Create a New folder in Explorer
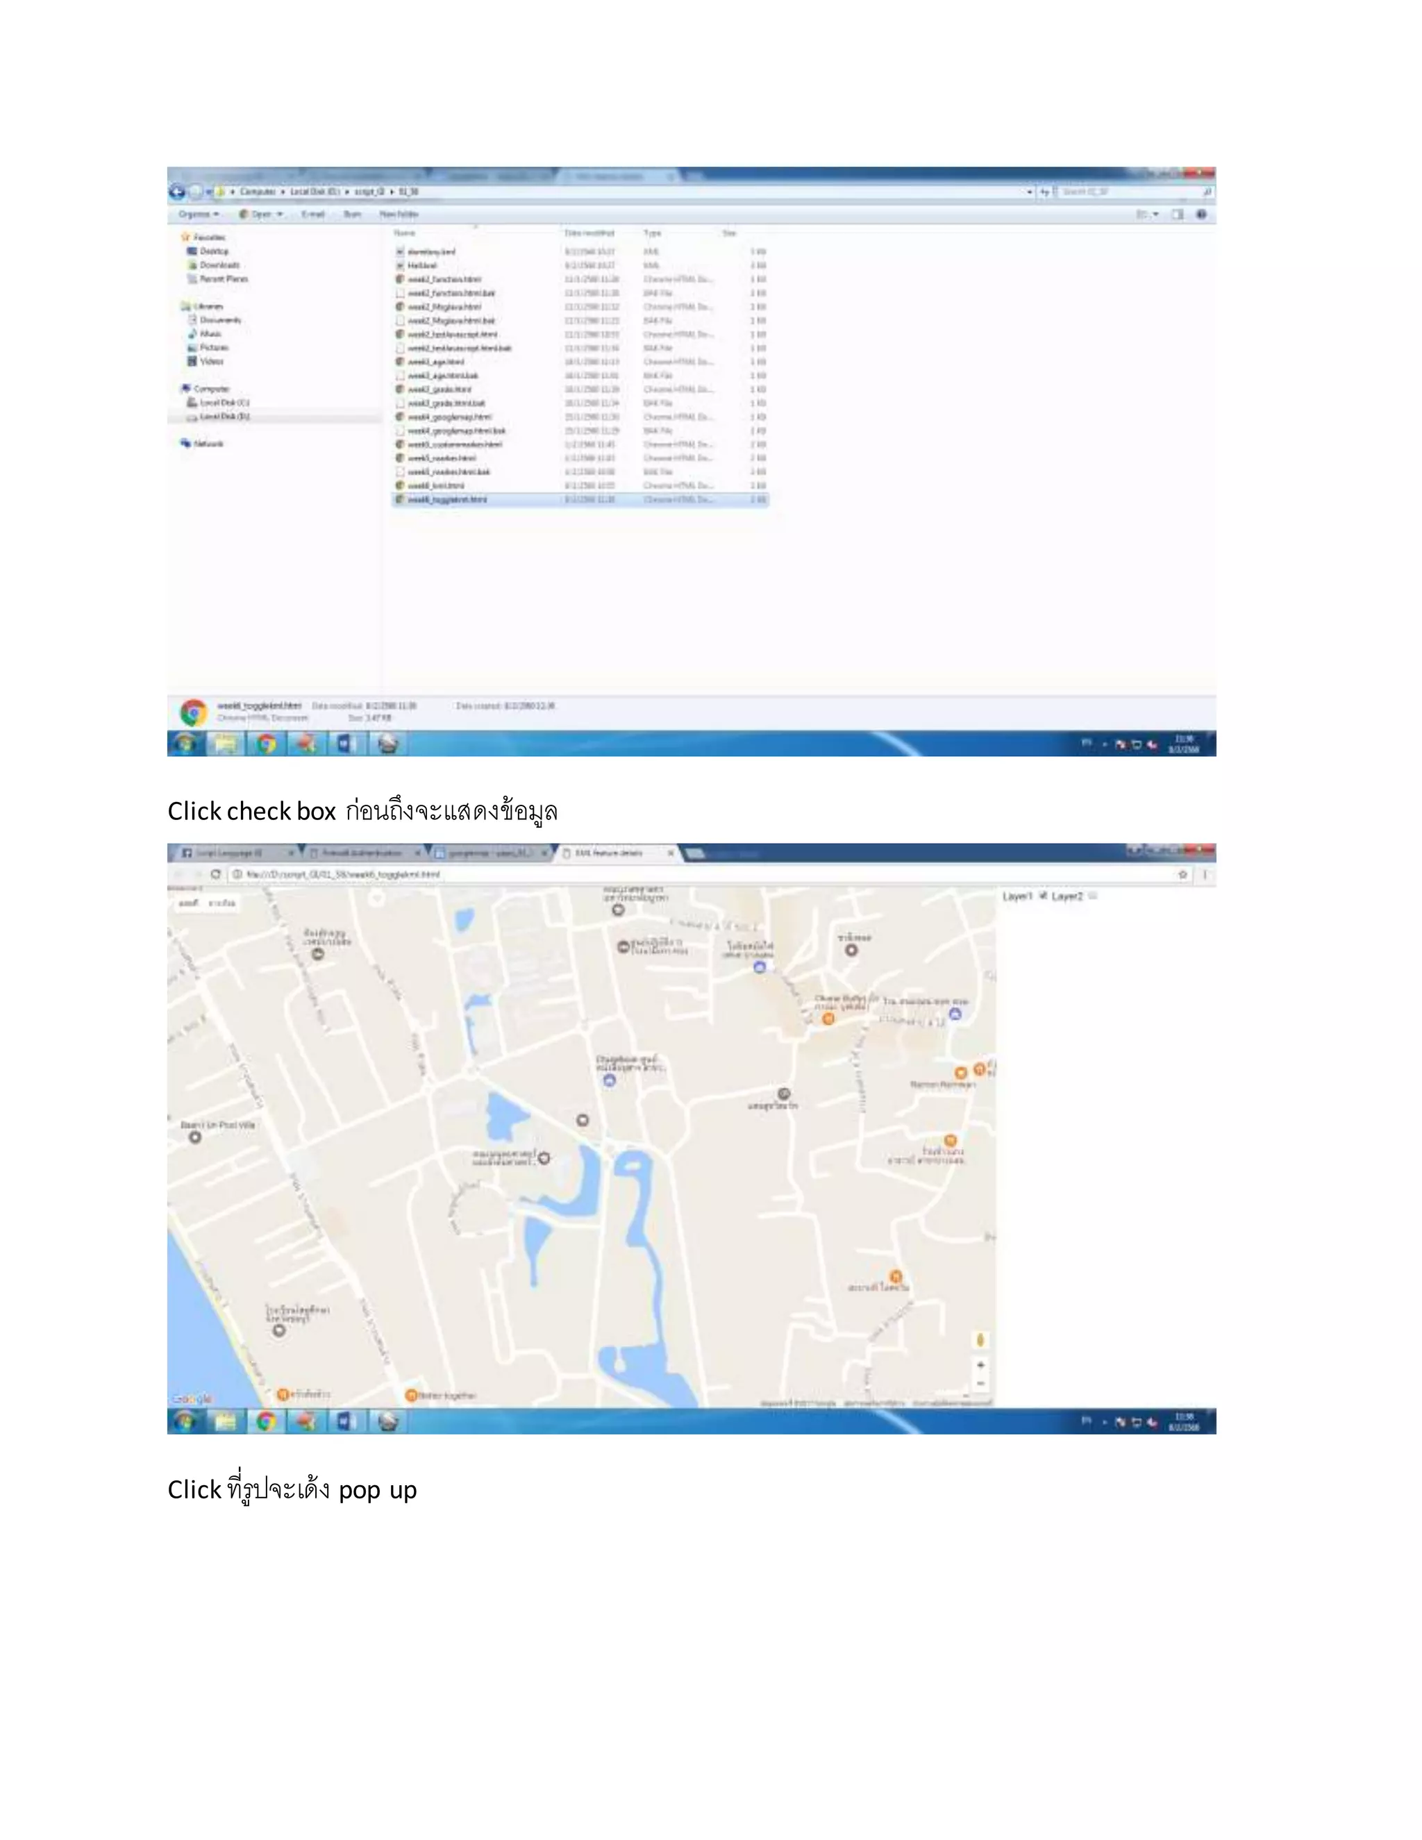The height and width of the screenshot is (1840, 1422). (x=399, y=215)
